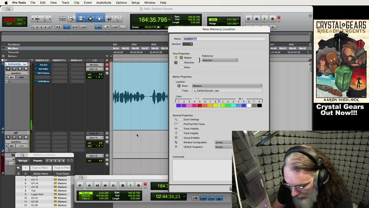Click Return to Zero in floating Transport

89,185
